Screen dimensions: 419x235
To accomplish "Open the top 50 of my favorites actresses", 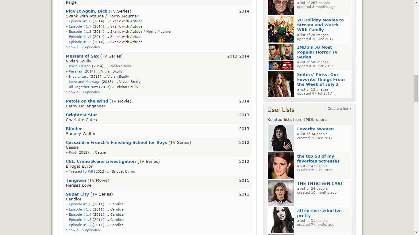I will point(318,159).
